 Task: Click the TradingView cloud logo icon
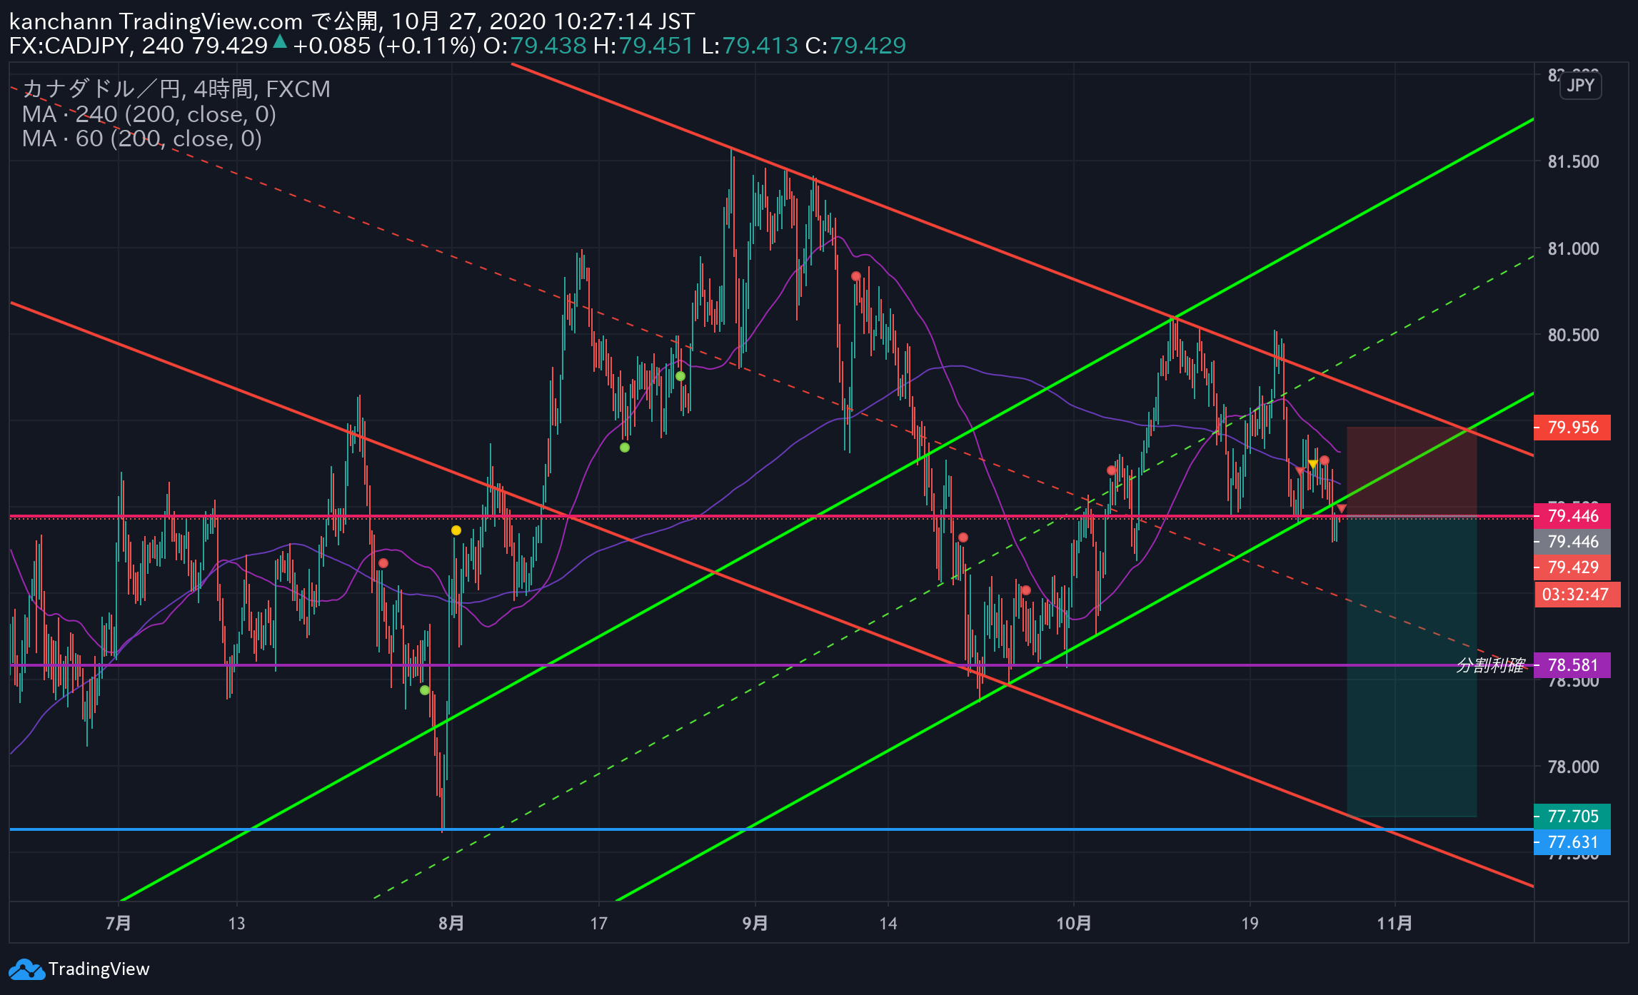26,969
